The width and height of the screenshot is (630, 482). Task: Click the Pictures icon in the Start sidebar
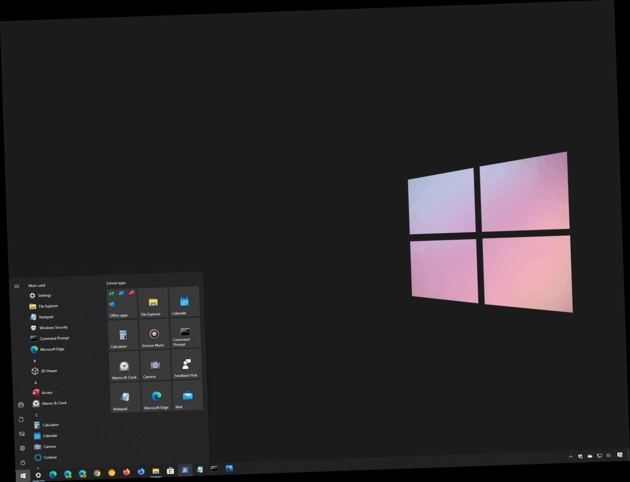pos(22,433)
